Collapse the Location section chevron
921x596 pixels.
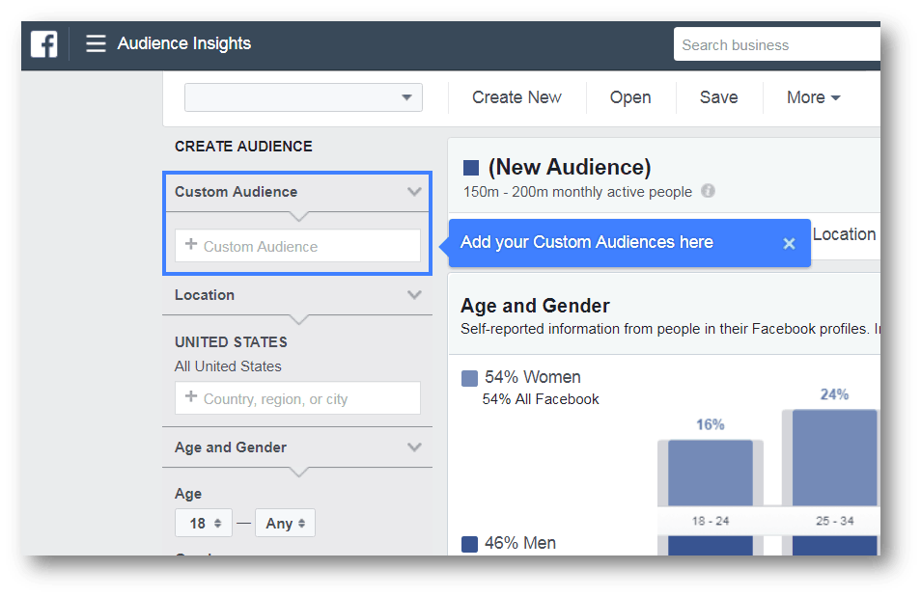pyautogui.click(x=414, y=295)
